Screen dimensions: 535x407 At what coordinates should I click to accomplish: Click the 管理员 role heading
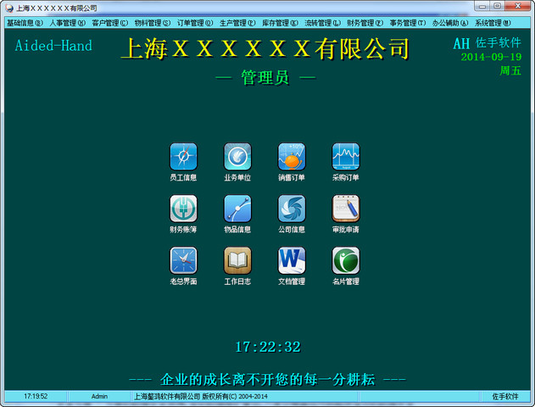pos(265,77)
